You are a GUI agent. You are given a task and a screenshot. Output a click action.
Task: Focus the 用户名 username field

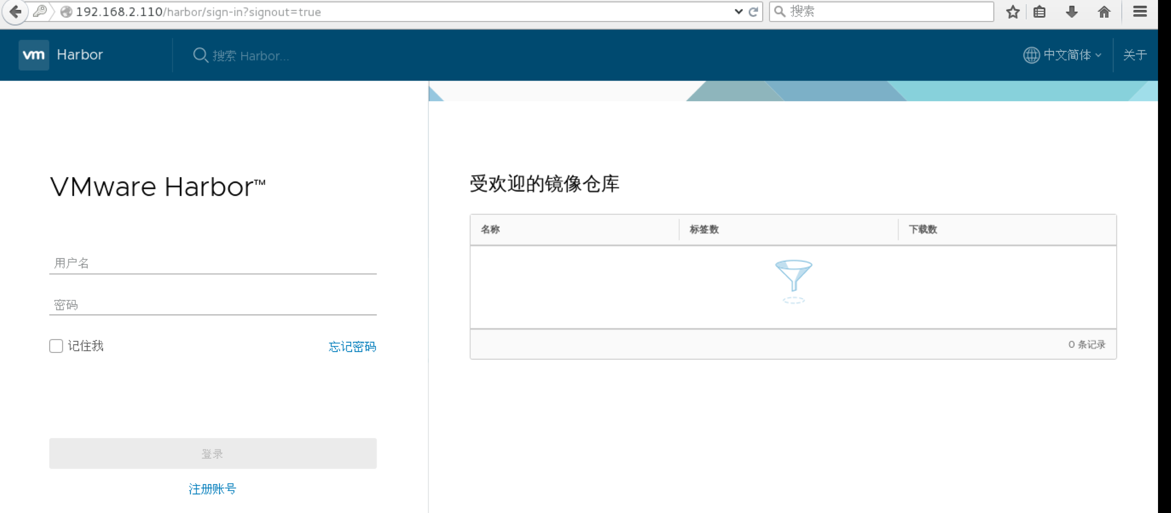pos(212,263)
